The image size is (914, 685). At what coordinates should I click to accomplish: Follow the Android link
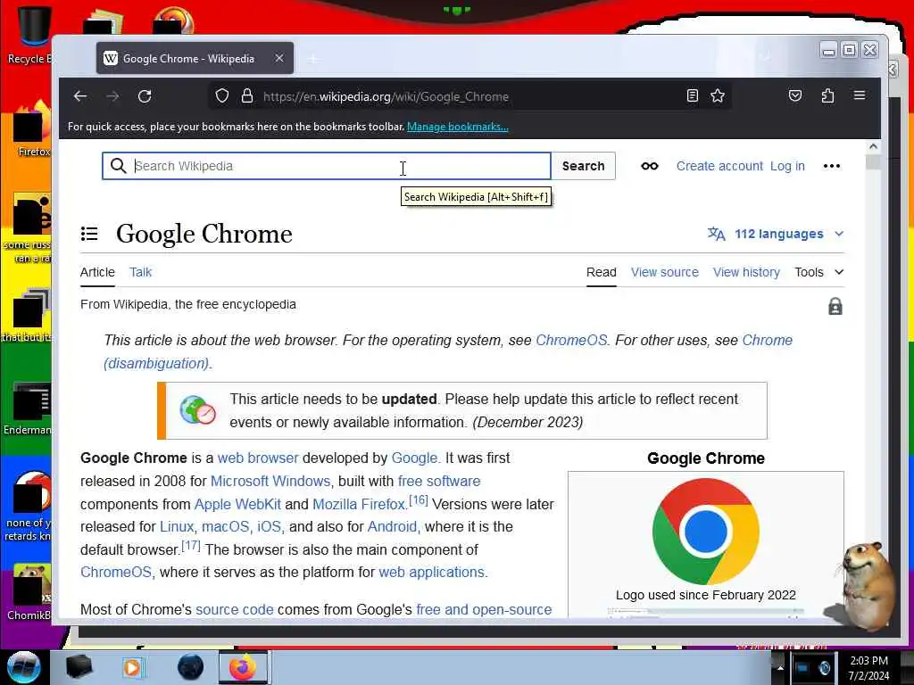pos(393,526)
